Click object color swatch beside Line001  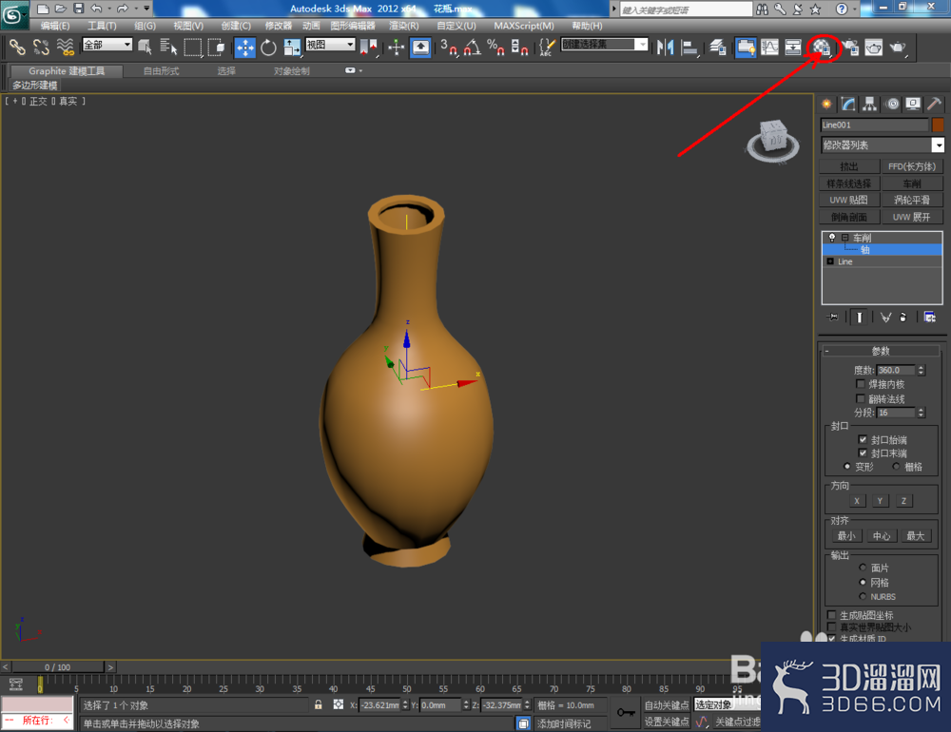point(938,125)
